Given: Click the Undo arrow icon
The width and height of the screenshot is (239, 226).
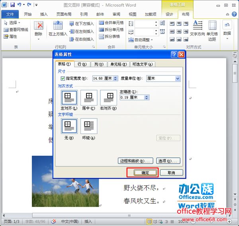Looking at the screenshot, I should coord(20,4).
